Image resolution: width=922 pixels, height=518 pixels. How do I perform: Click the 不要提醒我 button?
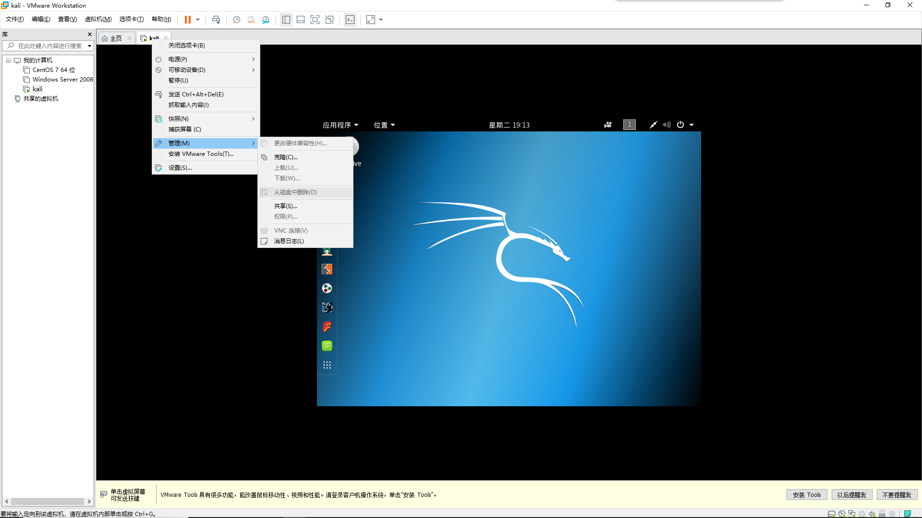click(897, 495)
